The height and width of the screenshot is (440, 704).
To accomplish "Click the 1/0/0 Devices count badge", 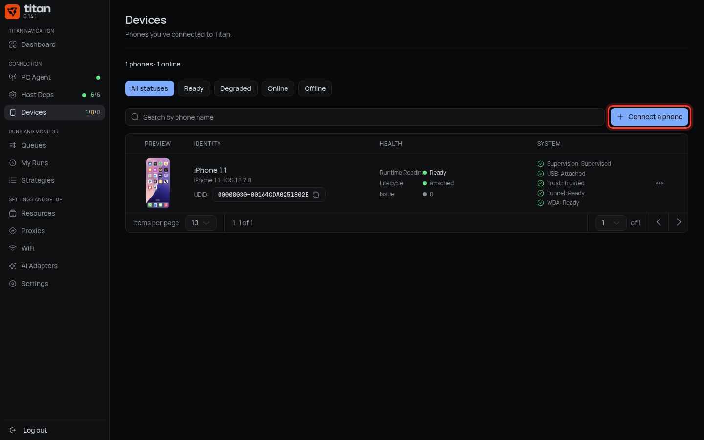I will (x=93, y=112).
